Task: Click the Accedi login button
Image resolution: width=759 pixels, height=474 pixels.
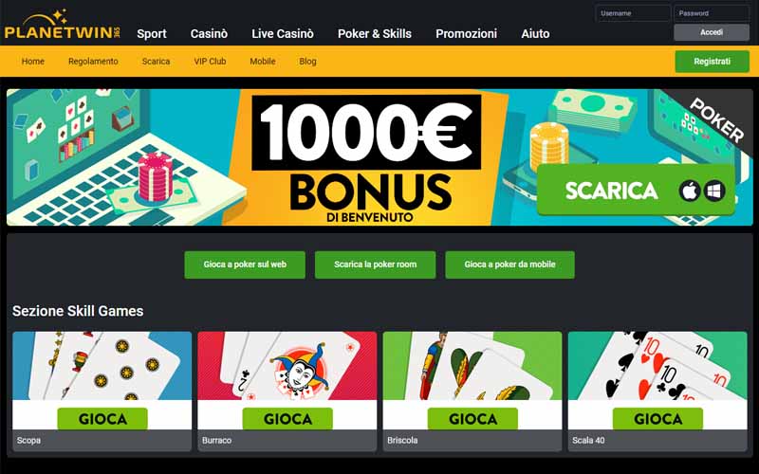Action: point(712,32)
